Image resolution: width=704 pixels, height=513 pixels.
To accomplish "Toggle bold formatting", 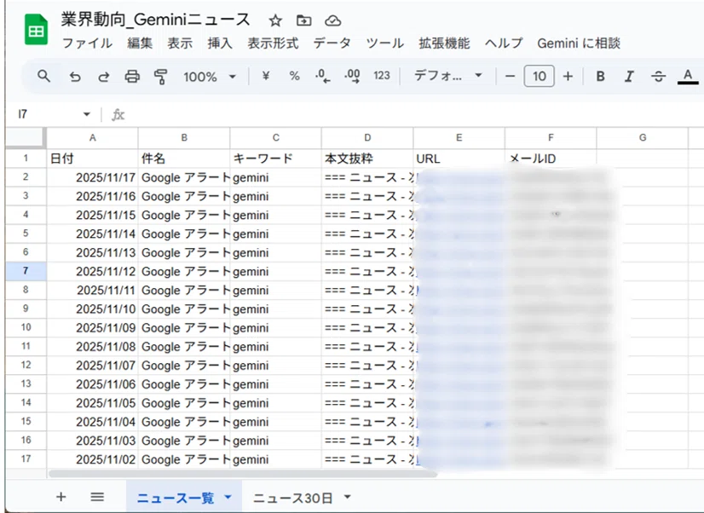I will point(600,77).
